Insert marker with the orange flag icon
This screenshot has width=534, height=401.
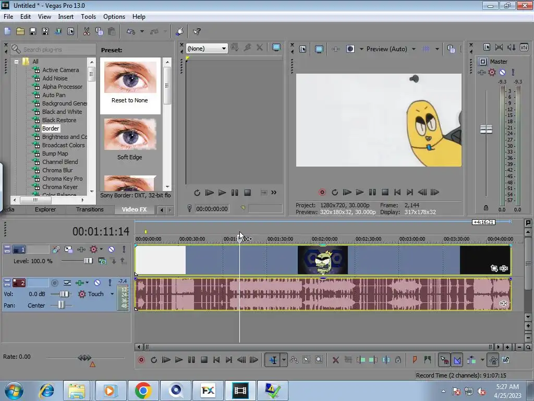click(x=415, y=359)
